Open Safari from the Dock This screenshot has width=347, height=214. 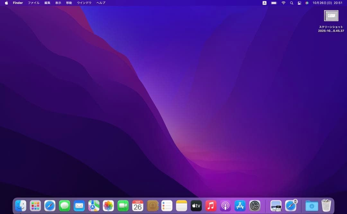pos(49,205)
